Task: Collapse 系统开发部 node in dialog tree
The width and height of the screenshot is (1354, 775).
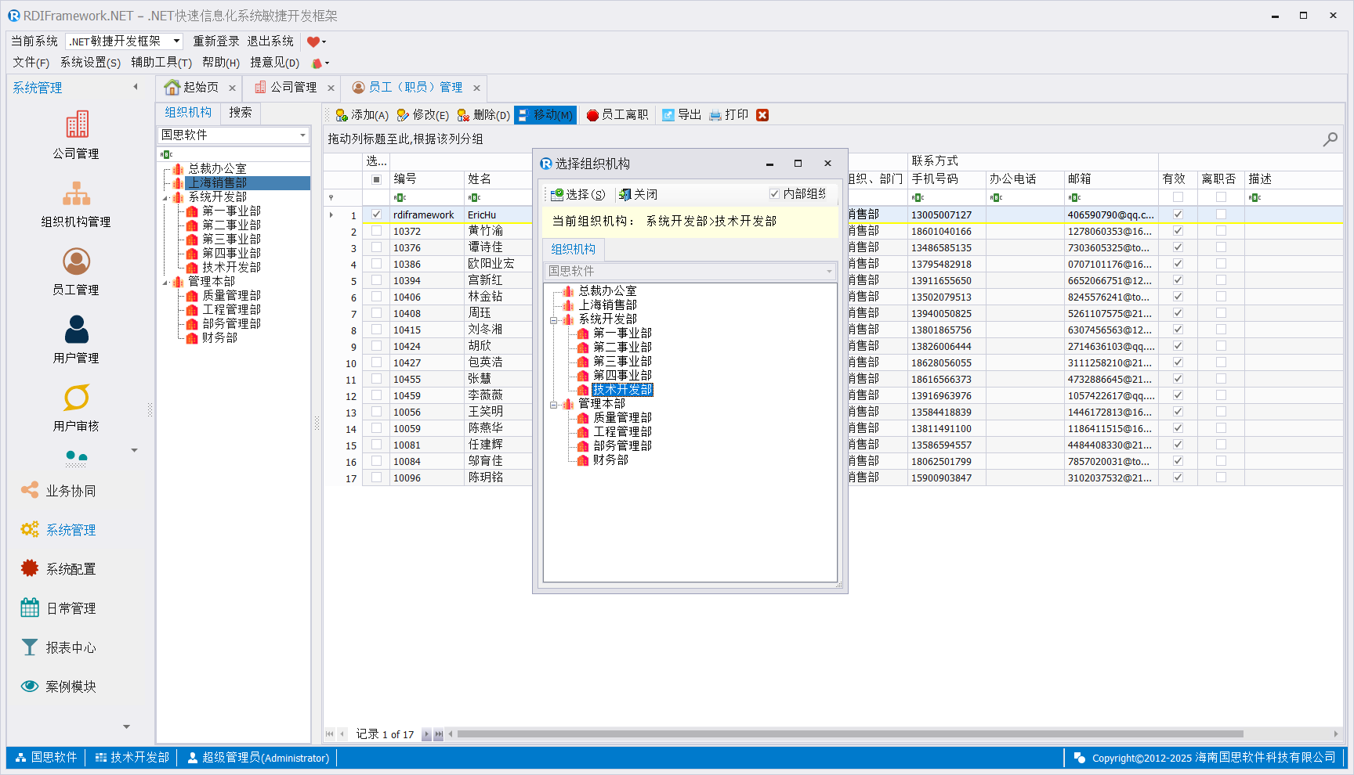Action: (554, 320)
